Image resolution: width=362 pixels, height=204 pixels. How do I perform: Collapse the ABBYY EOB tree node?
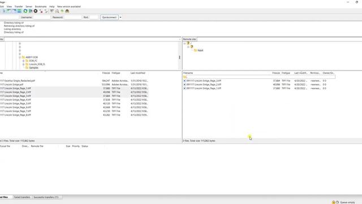coord(20,57)
